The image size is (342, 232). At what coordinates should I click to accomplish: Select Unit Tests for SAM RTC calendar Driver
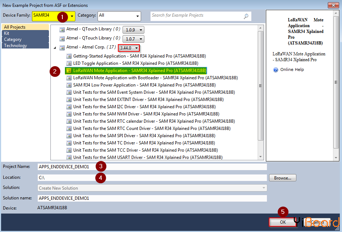click(154, 121)
